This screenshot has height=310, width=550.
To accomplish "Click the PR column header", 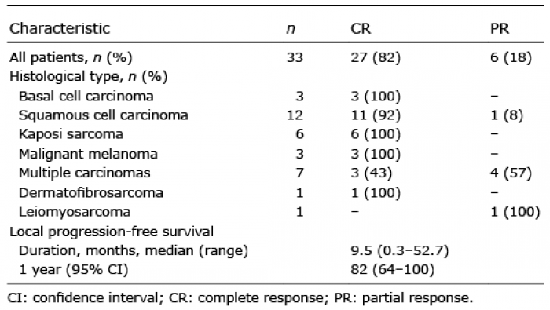I will click(x=500, y=28).
